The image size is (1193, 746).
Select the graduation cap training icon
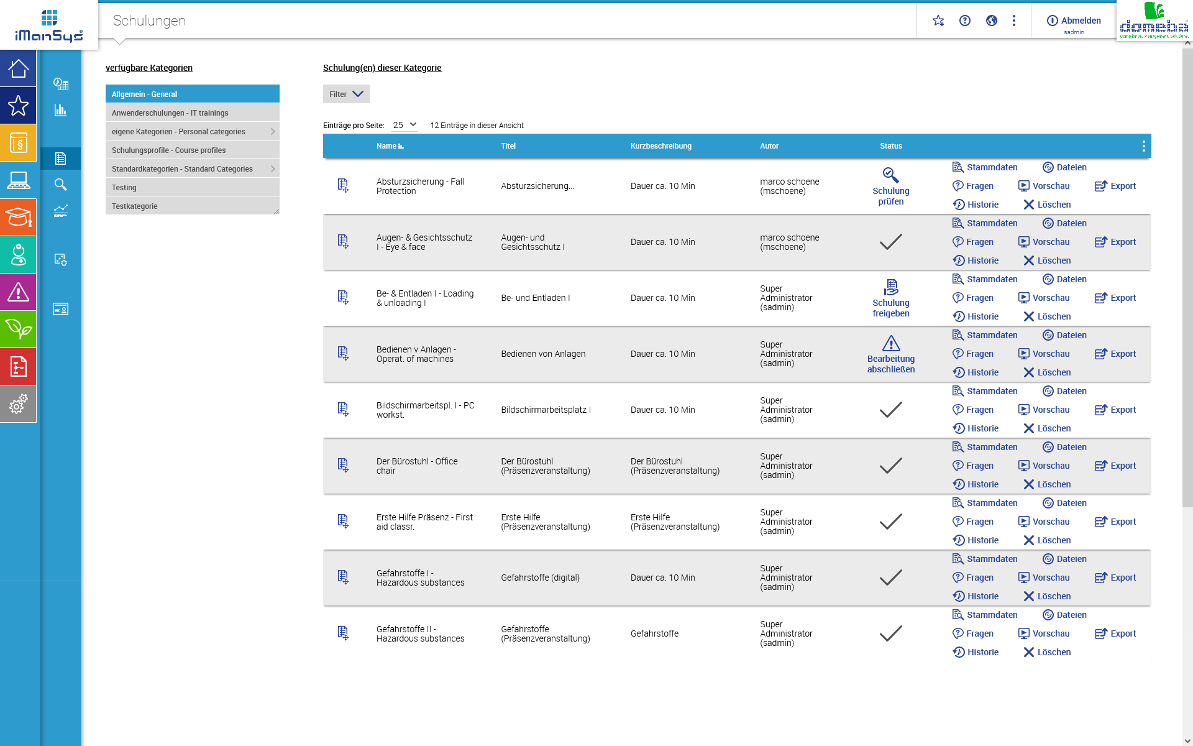coord(18,217)
